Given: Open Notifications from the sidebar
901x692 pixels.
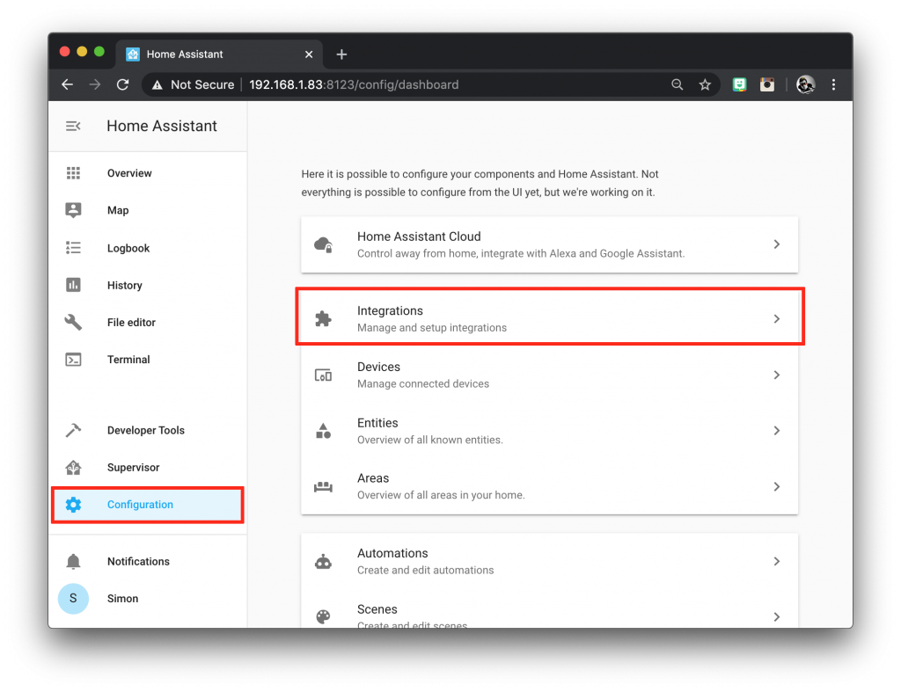Looking at the screenshot, I should (148, 561).
